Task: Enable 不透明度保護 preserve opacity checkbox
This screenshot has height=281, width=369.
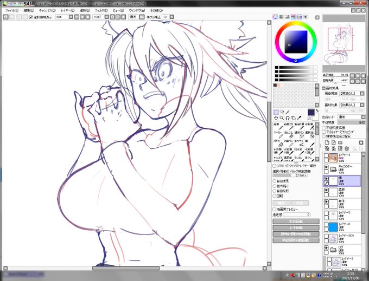Action: pyautogui.click(x=324, y=127)
